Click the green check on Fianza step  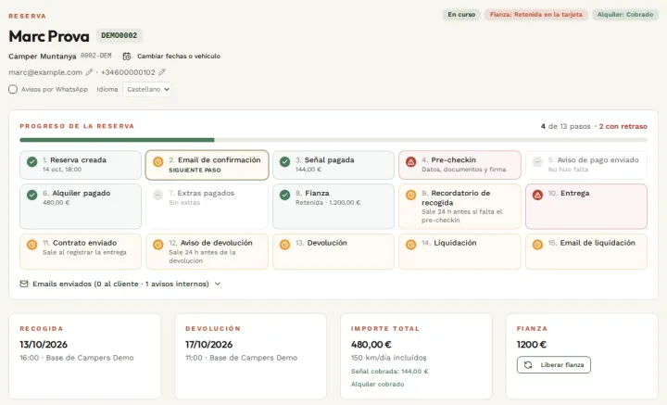pyautogui.click(x=285, y=195)
